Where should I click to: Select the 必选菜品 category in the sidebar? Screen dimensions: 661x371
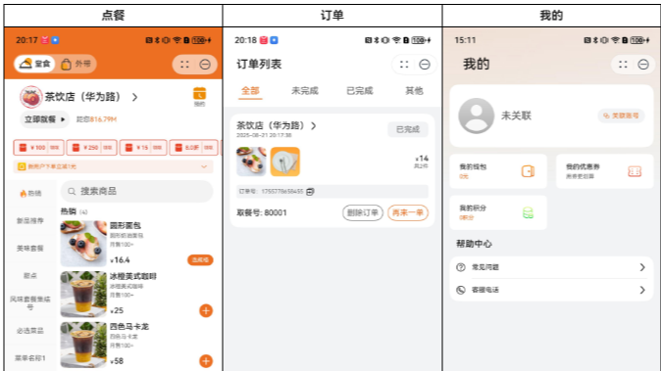30,331
